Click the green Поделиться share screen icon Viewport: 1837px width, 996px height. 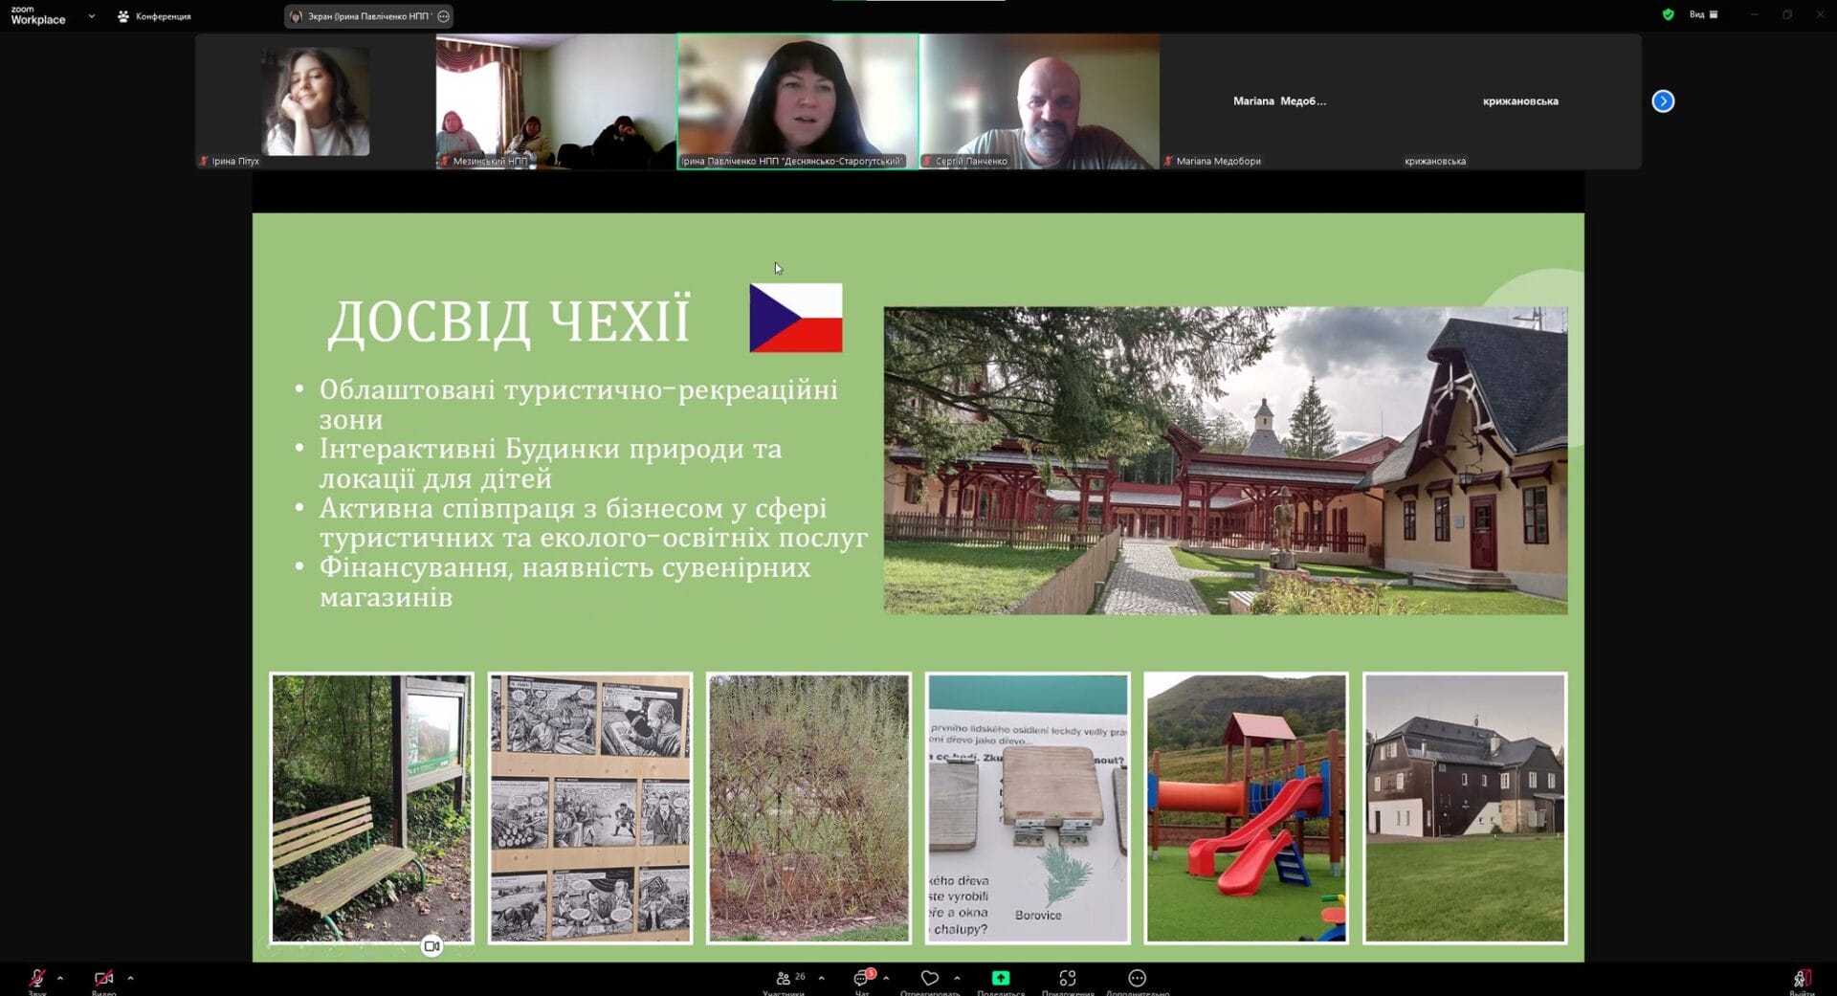[x=1000, y=978]
